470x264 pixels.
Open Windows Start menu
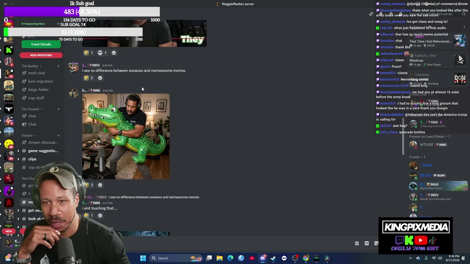(143, 258)
